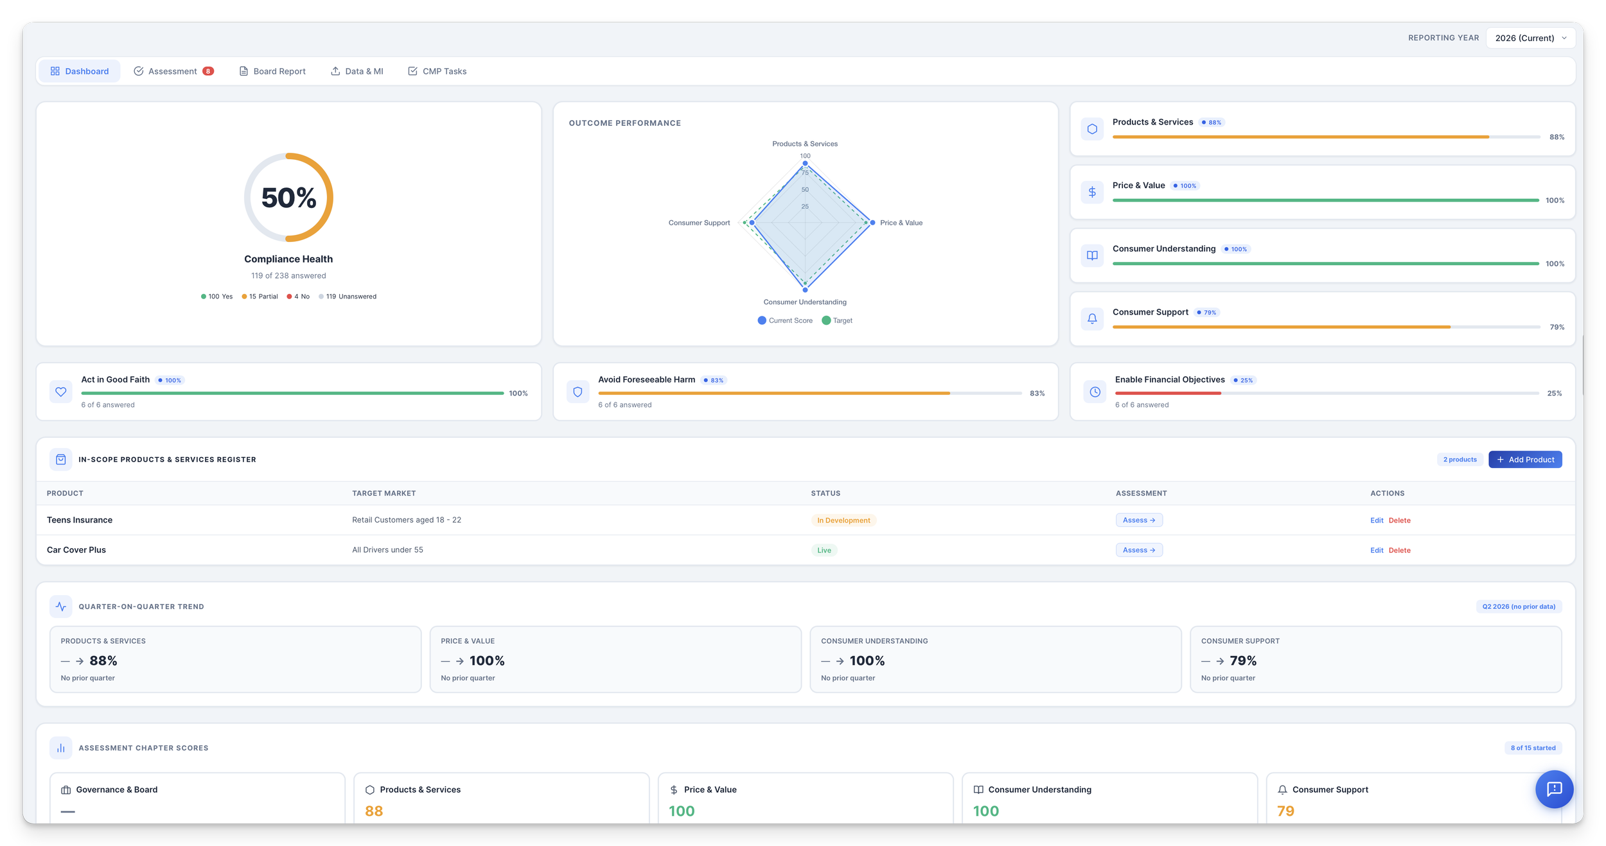Switch to the Assessment tab
Image resolution: width=1606 pixels, height=846 pixels.
173,71
